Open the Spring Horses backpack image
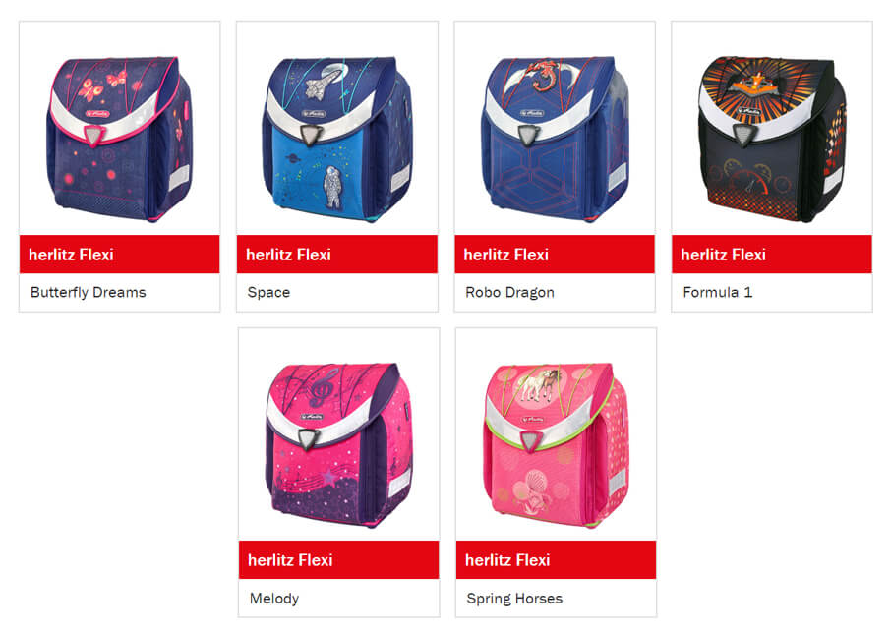The height and width of the screenshot is (632, 890). (557, 445)
